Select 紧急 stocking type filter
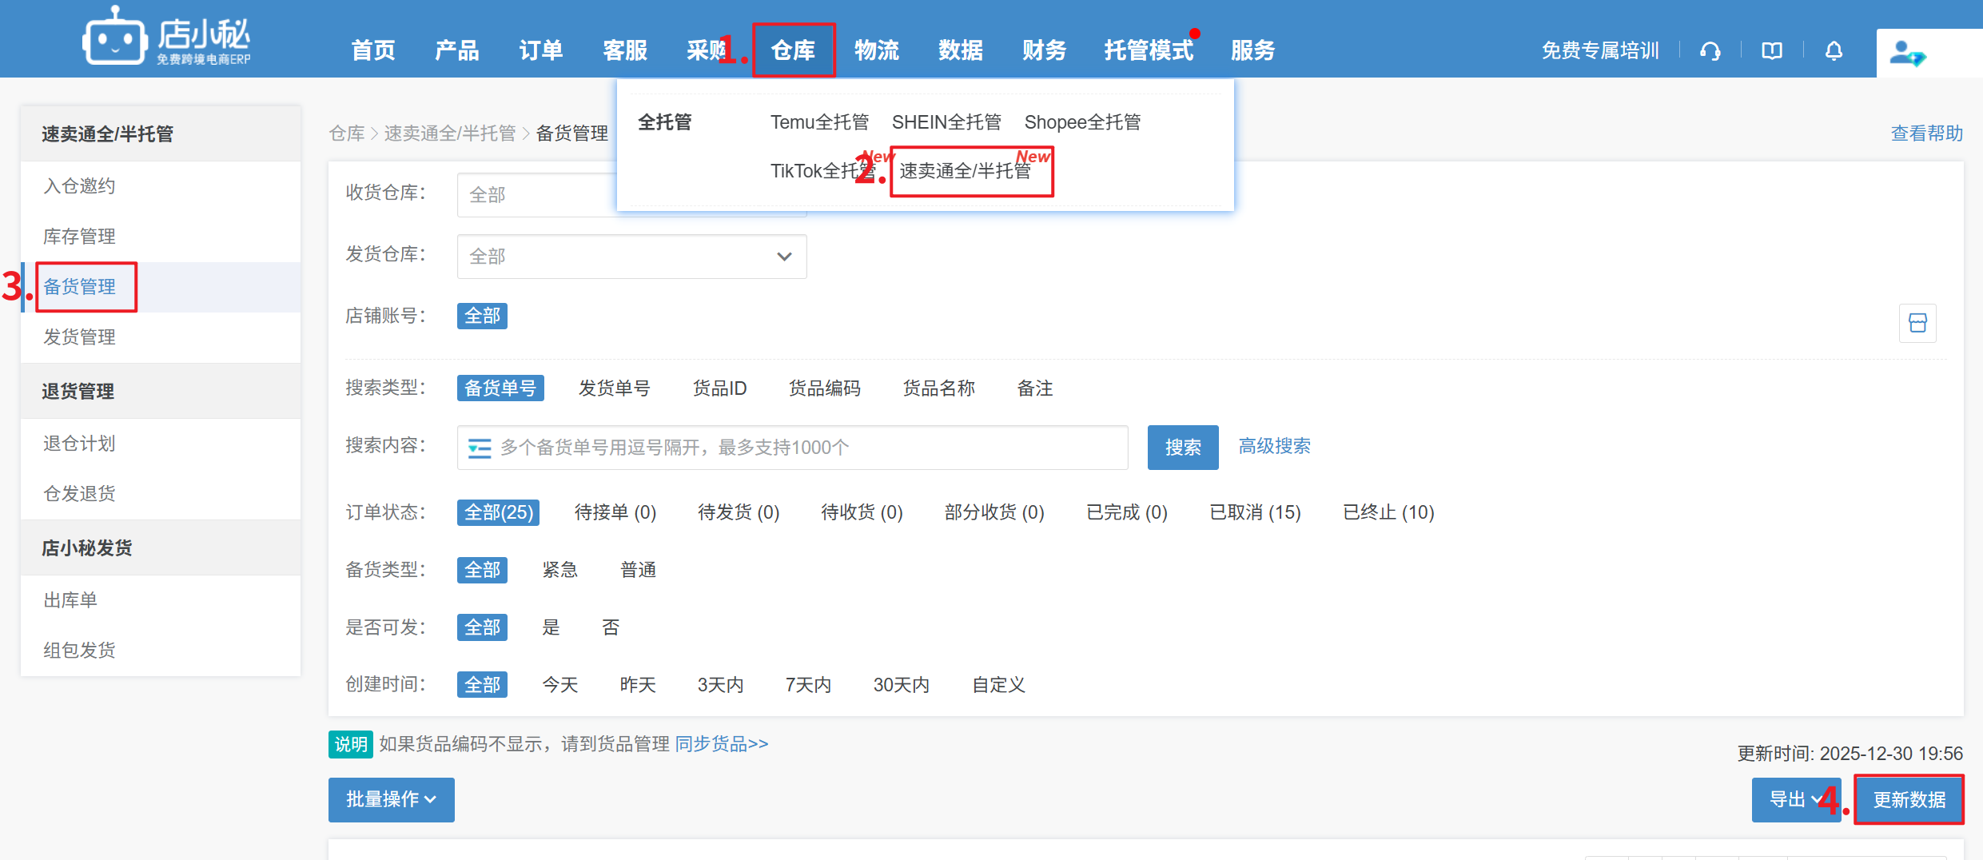The image size is (1983, 860). click(559, 570)
